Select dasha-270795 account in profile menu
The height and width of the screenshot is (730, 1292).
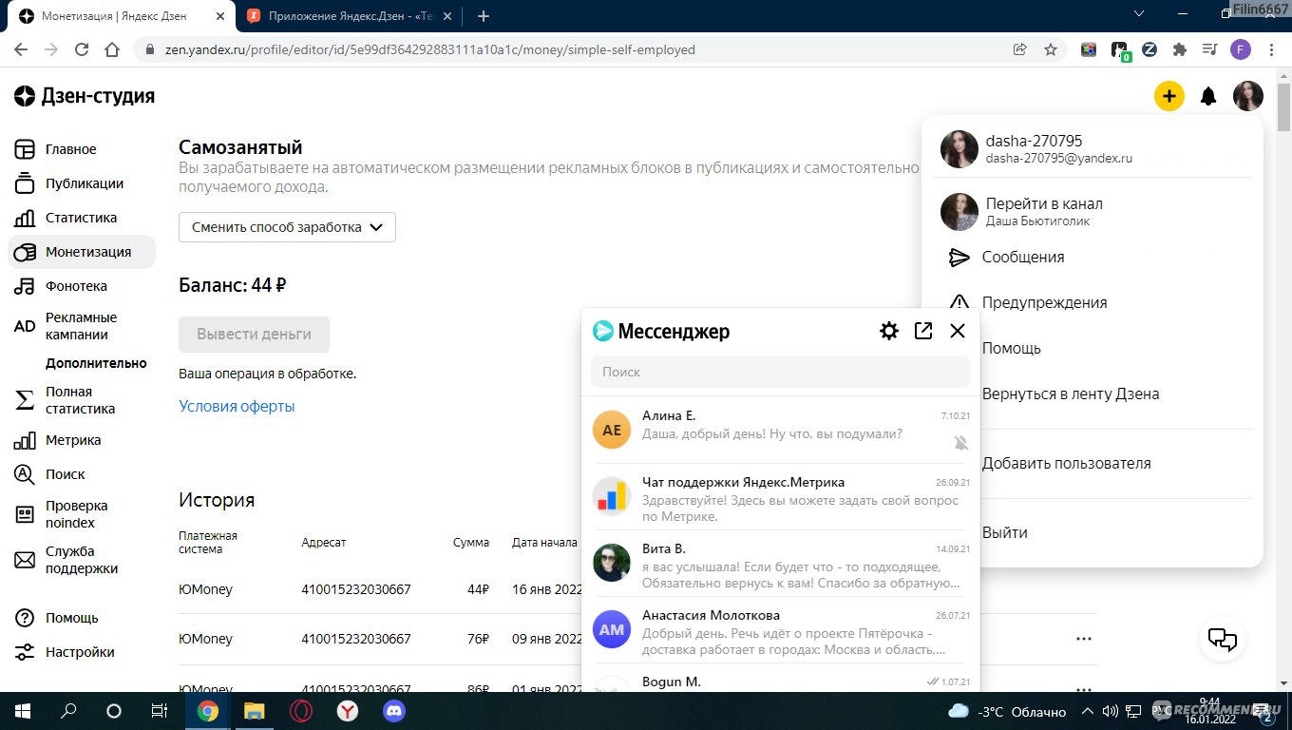pyautogui.click(x=1092, y=149)
